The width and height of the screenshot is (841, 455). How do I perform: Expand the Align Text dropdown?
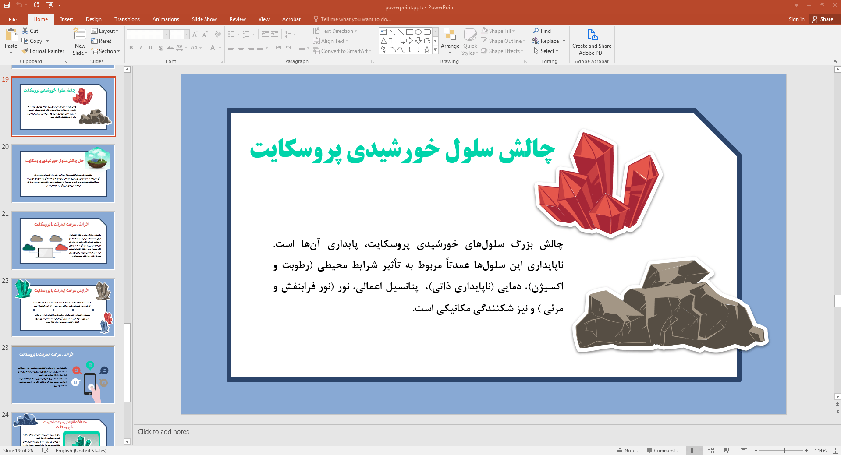331,41
